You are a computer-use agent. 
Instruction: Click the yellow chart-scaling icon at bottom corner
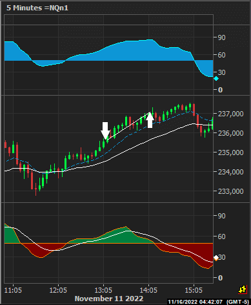click(x=242, y=289)
